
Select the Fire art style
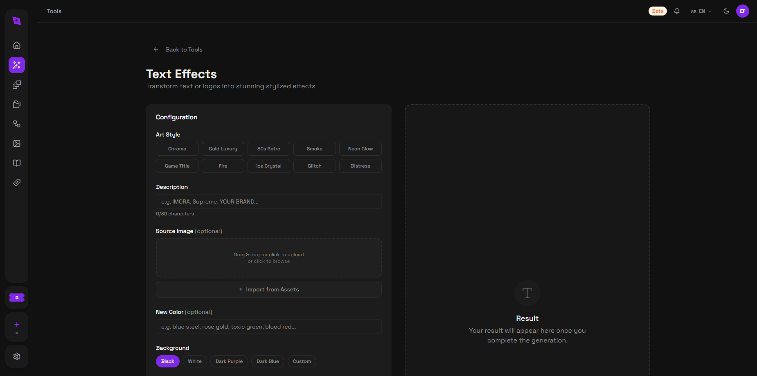[223, 166]
